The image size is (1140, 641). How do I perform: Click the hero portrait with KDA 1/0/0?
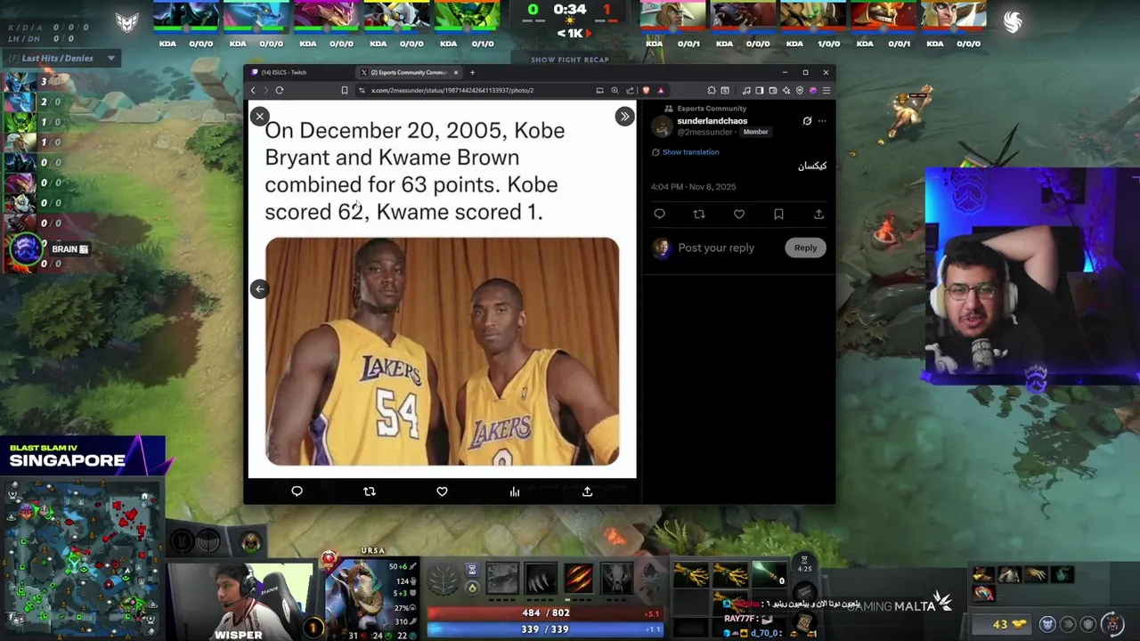coord(813,18)
